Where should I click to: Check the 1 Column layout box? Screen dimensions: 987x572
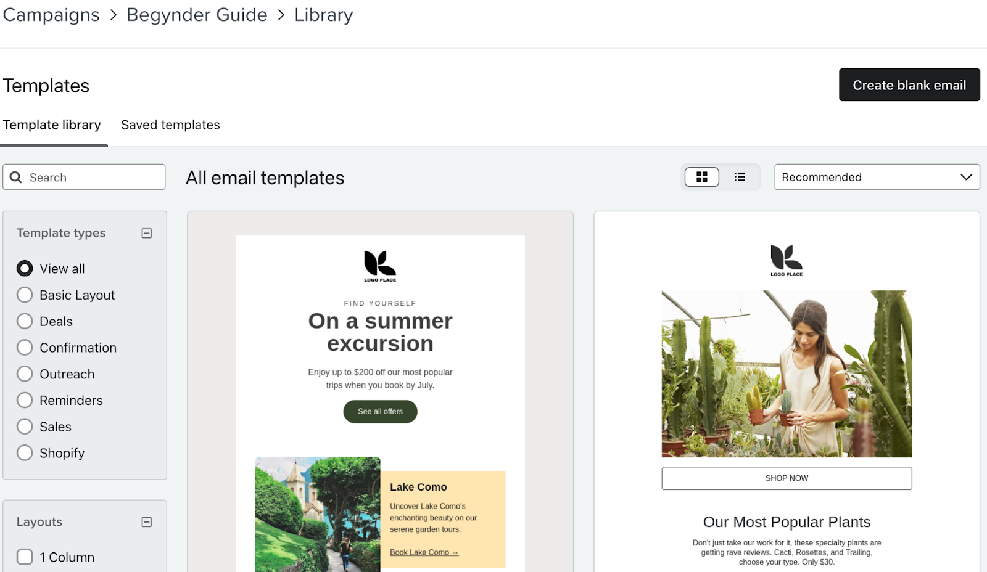pos(25,557)
